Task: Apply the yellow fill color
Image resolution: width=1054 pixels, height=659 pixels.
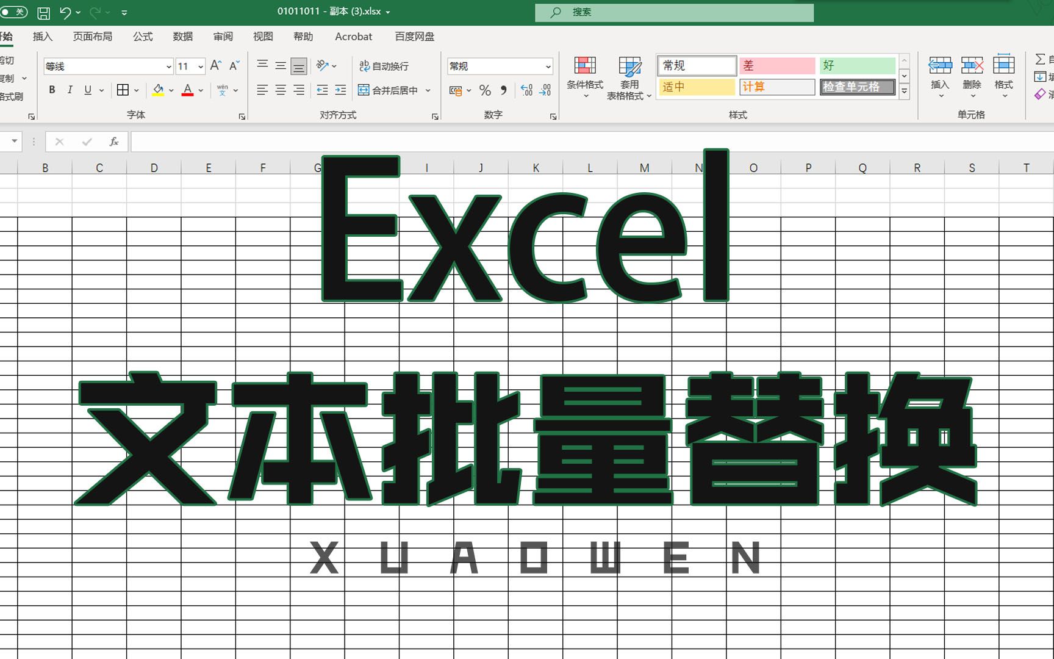Action: click(x=158, y=90)
